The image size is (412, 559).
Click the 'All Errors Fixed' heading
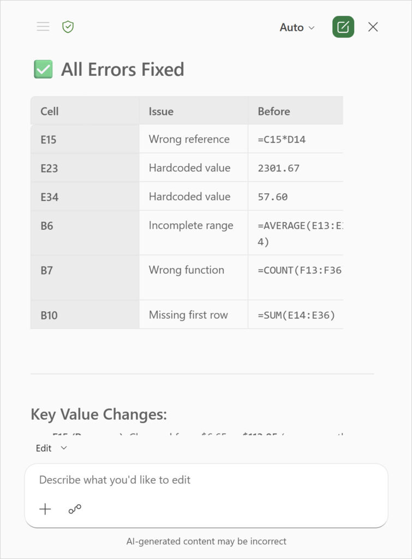(x=122, y=69)
